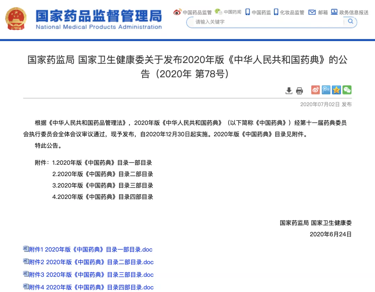Download 附件3 三部目录.doc
Image resolution: width=375 pixels, height=292 pixels.
[x=91, y=275]
